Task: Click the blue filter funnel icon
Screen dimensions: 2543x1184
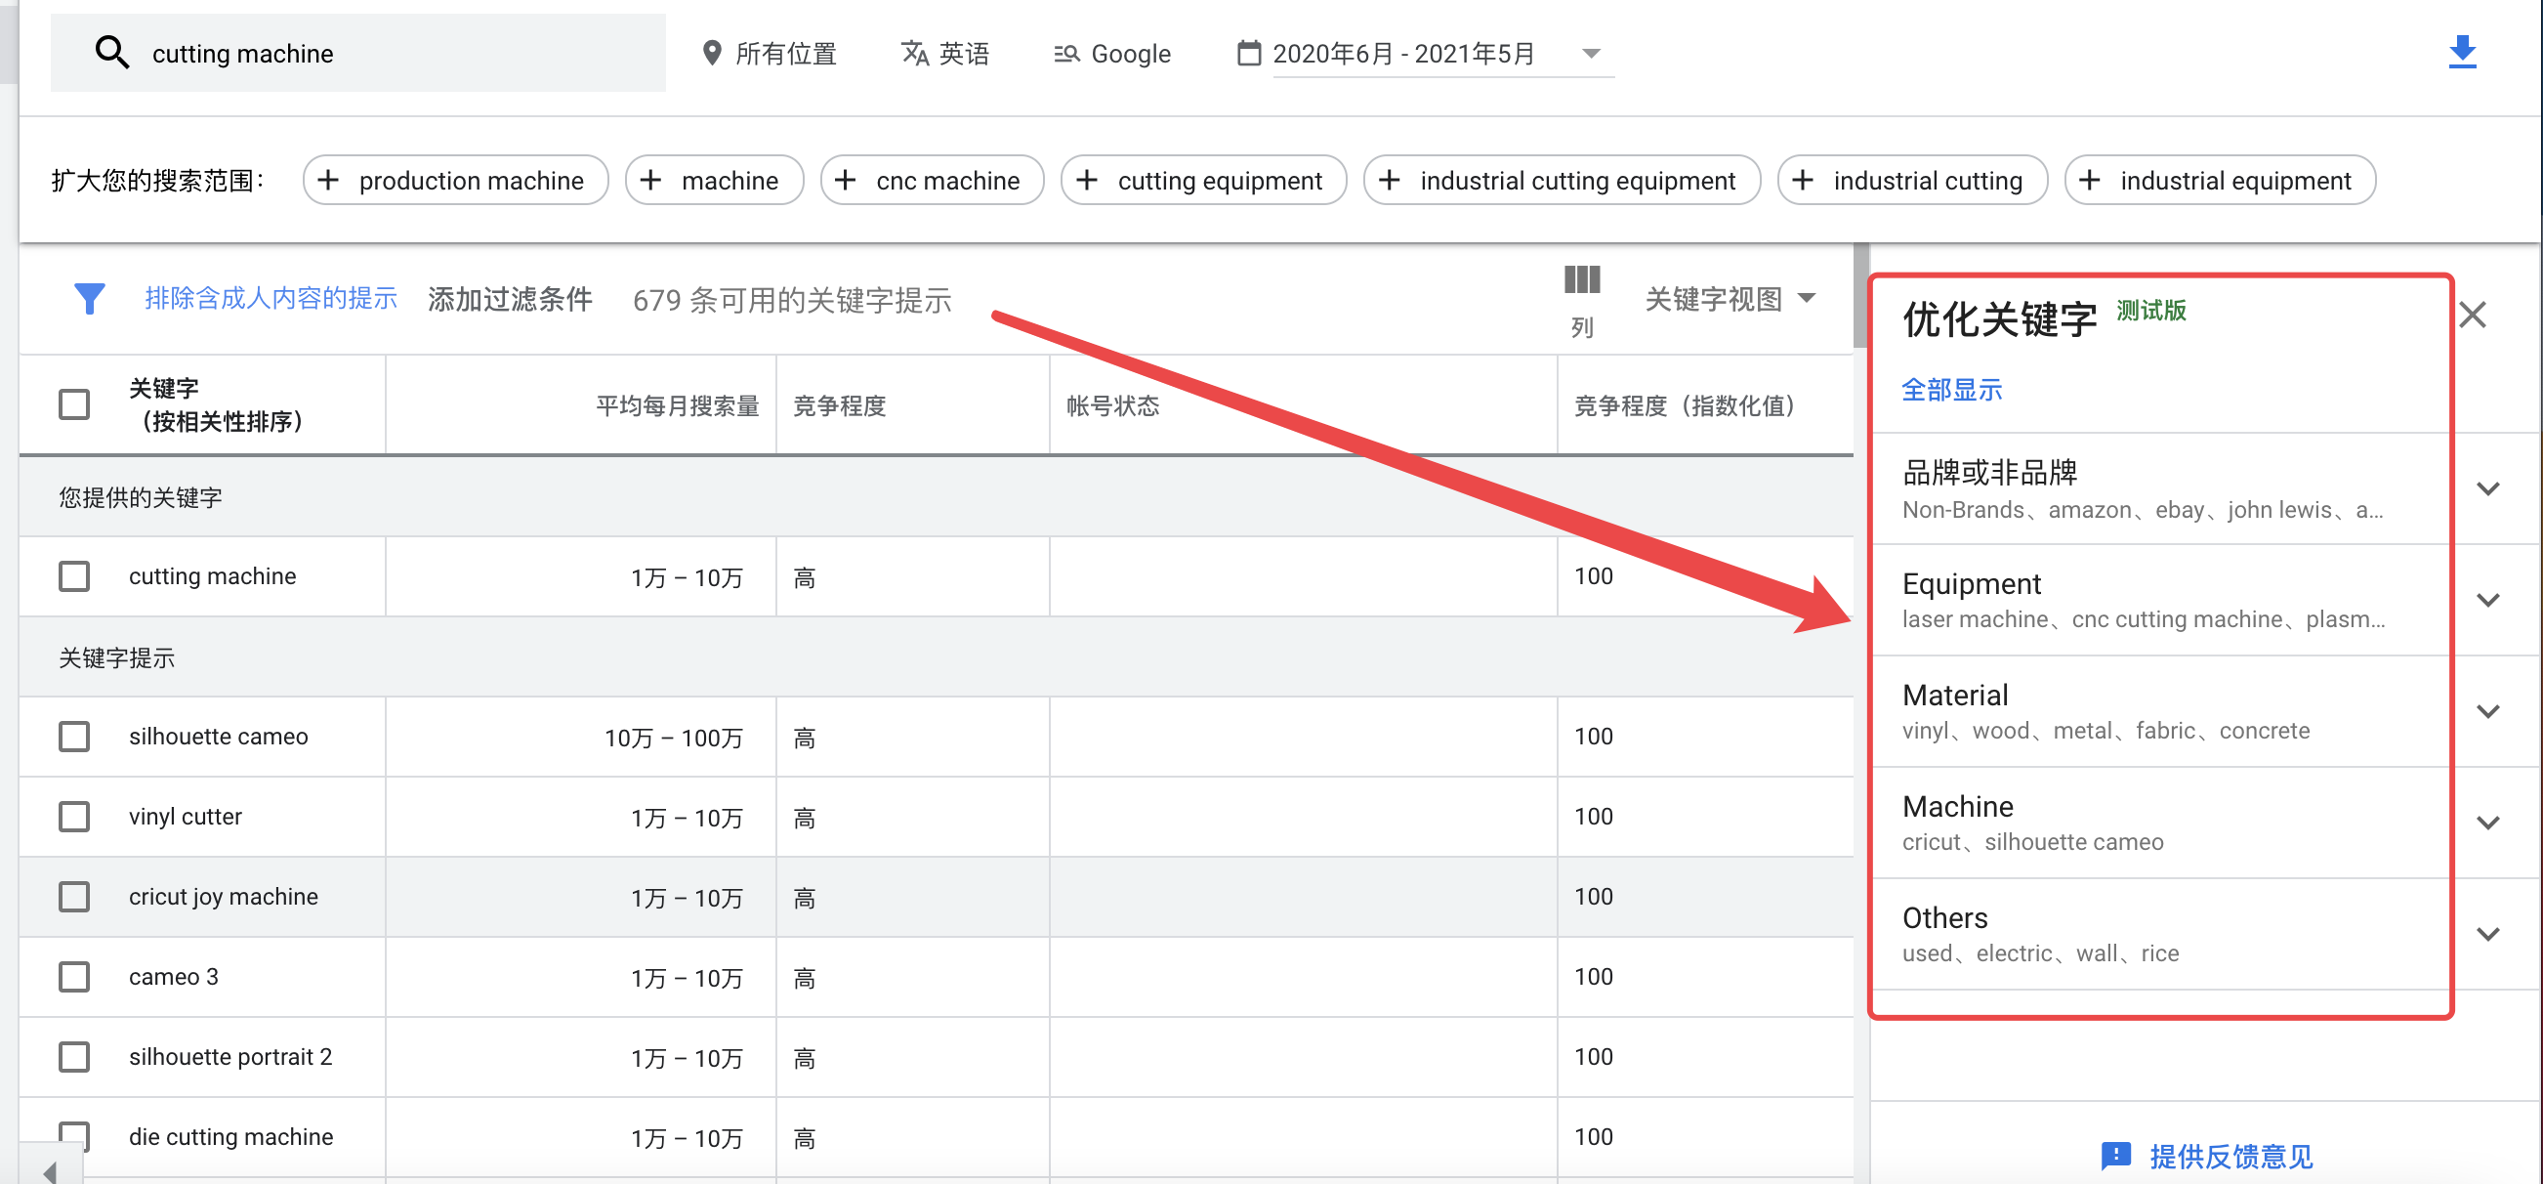Action: click(89, 298)
